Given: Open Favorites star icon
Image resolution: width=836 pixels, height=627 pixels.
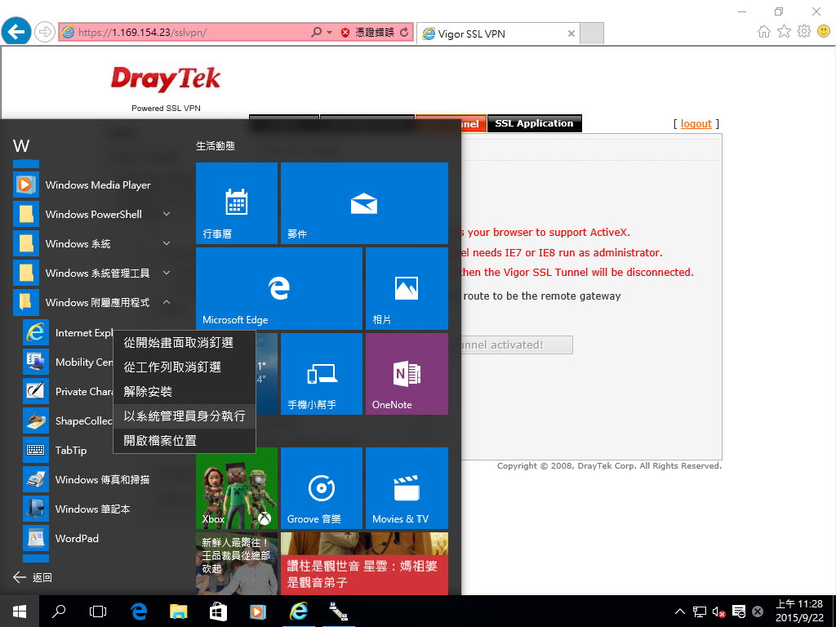Looking at the screenshot, I should 784,32.
